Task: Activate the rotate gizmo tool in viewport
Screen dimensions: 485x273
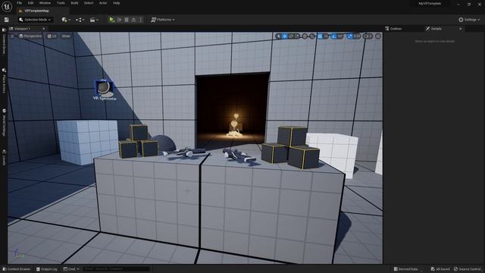Action: 291,36
